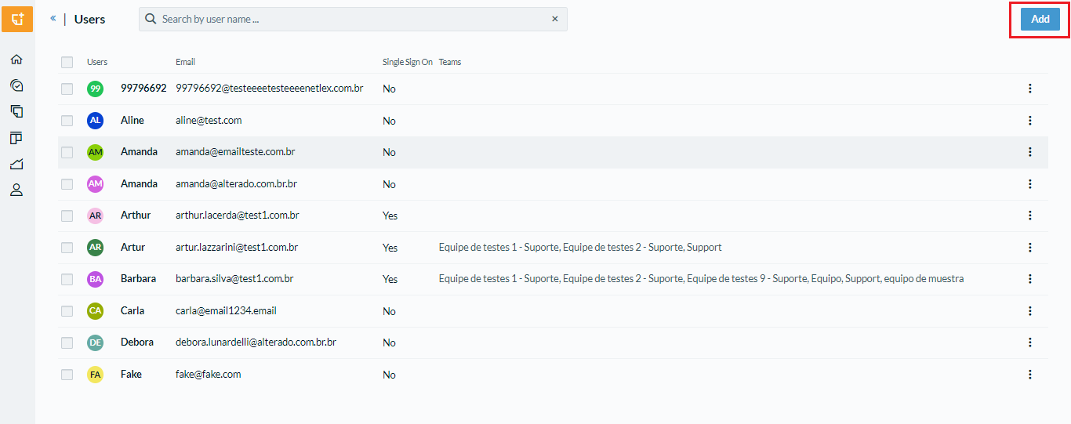Click the orange app logo icon

tap(17, 18)
